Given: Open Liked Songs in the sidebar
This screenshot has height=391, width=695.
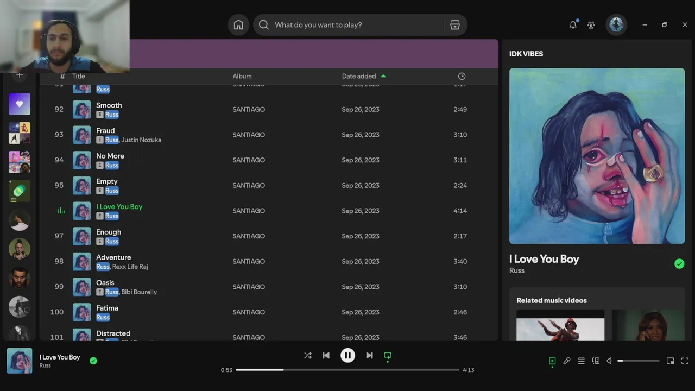Looking at the screenshot, I should (x=20, y=104).
